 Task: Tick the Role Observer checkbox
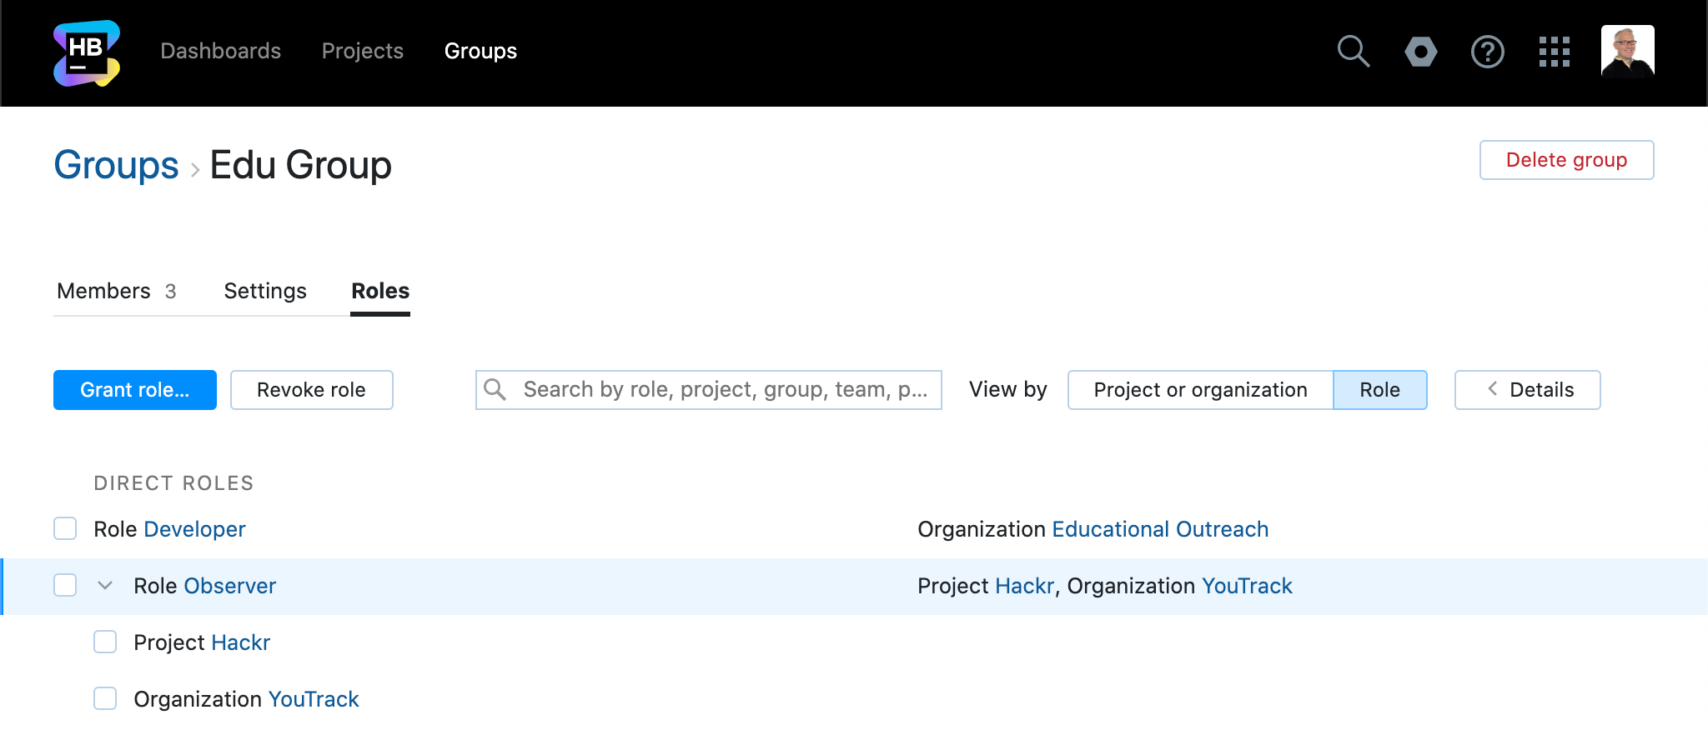coord(65,586)
